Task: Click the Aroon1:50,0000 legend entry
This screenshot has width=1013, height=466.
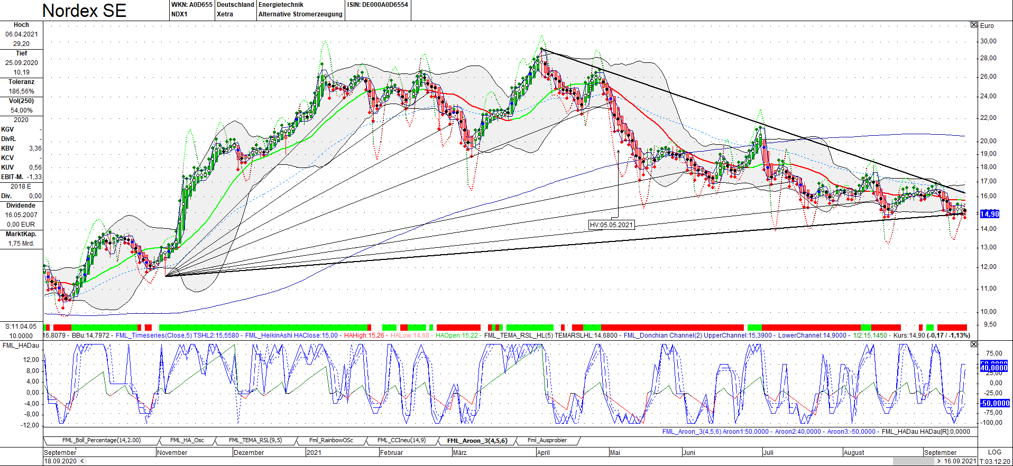Action: [745, 432]
